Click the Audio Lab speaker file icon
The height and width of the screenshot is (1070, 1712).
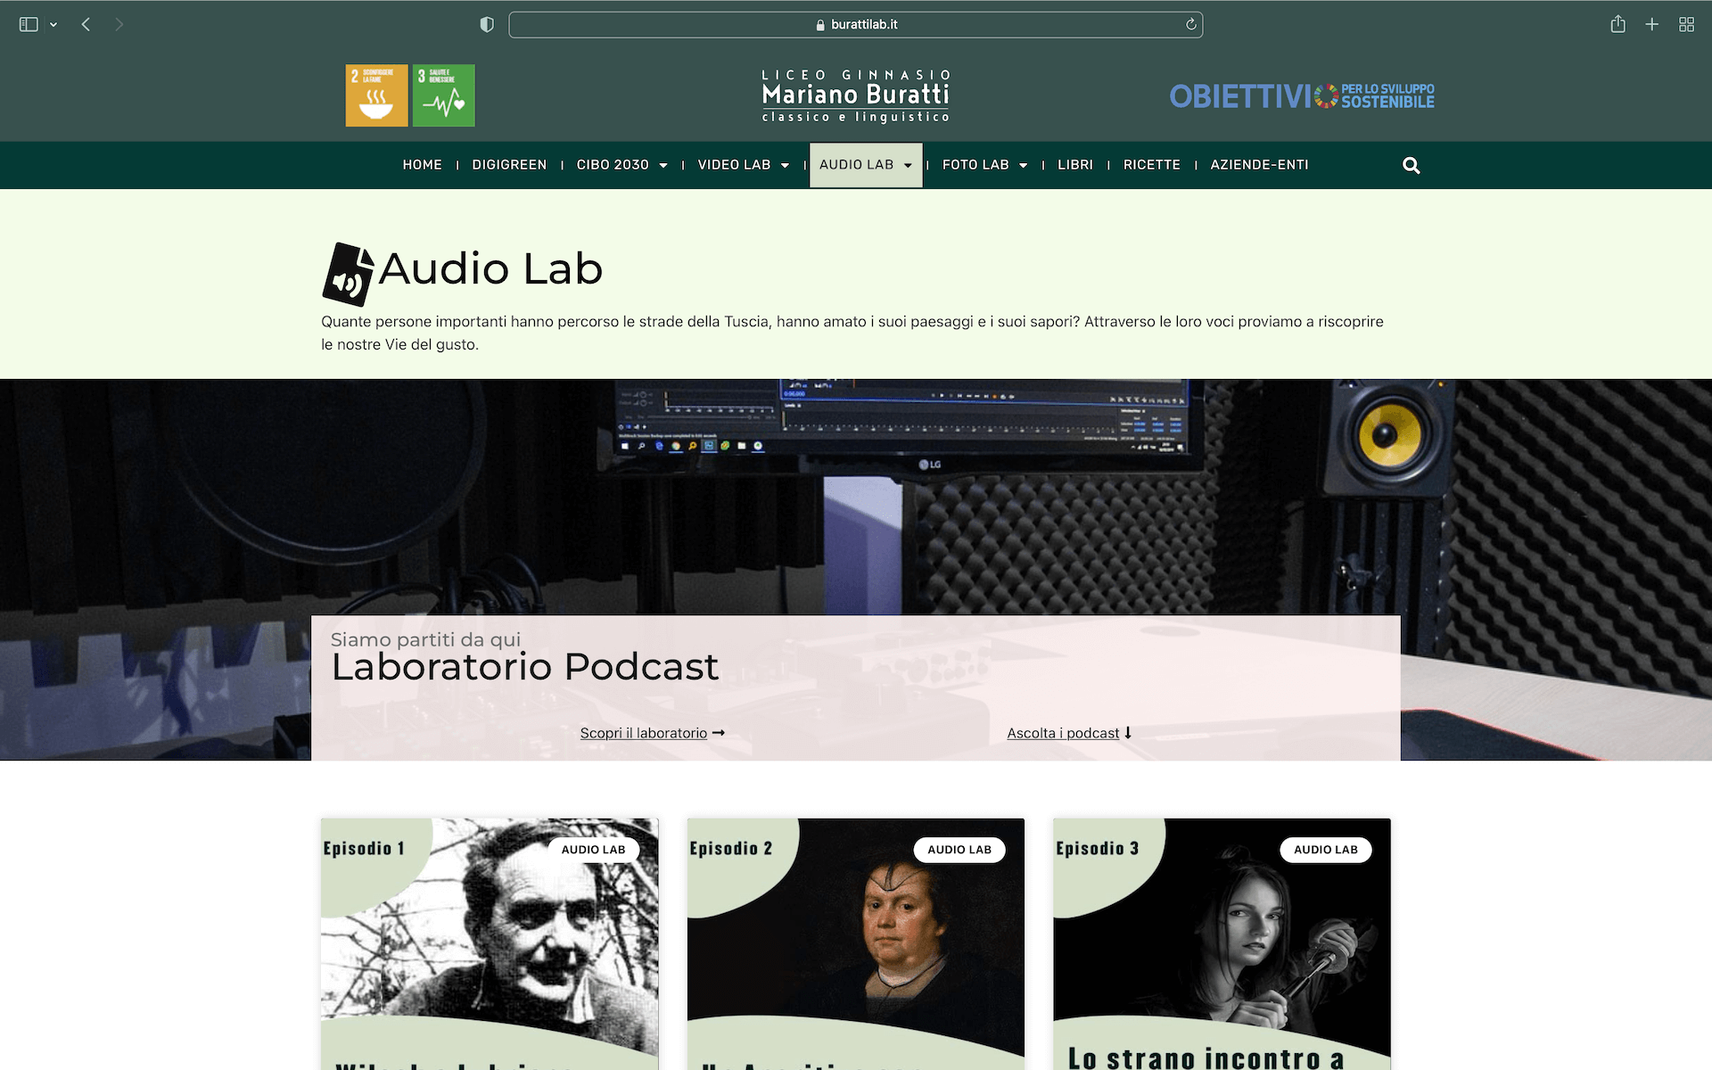(x=348, y=275)
